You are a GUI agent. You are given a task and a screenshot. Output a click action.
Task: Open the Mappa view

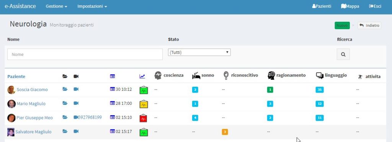(350, 6)
